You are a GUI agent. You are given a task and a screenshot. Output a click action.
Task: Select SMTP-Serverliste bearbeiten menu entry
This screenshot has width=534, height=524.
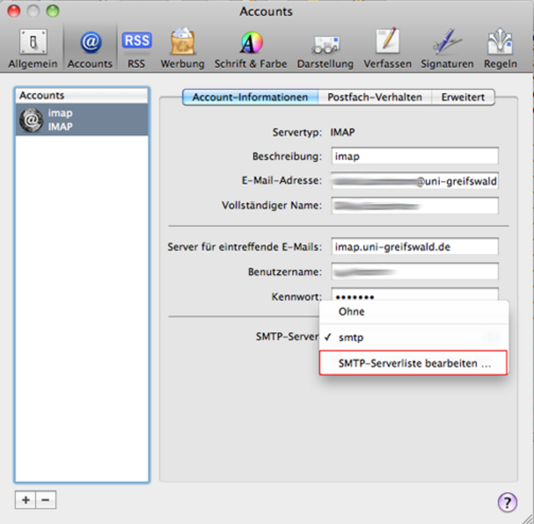pyautogui.click(x=414, y=363)
